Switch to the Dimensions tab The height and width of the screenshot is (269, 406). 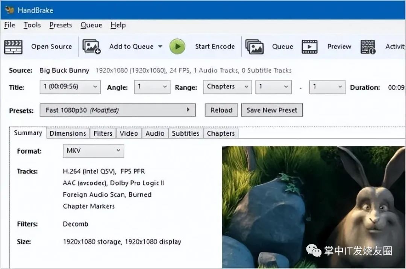point(68,133)
